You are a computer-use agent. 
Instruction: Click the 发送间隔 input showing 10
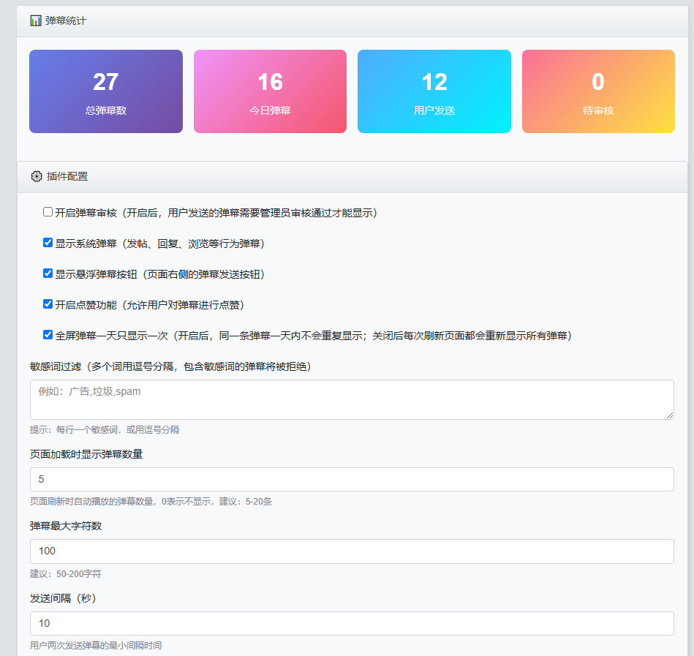[351, 624]
